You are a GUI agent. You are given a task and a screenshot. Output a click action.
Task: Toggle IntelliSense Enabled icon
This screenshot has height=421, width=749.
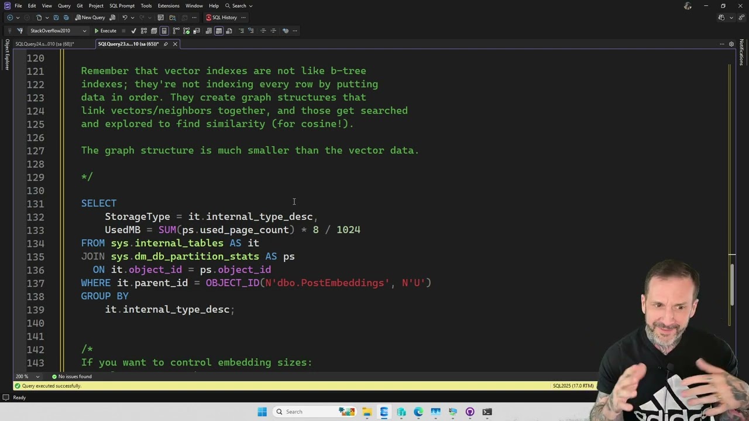pos(164,30)
